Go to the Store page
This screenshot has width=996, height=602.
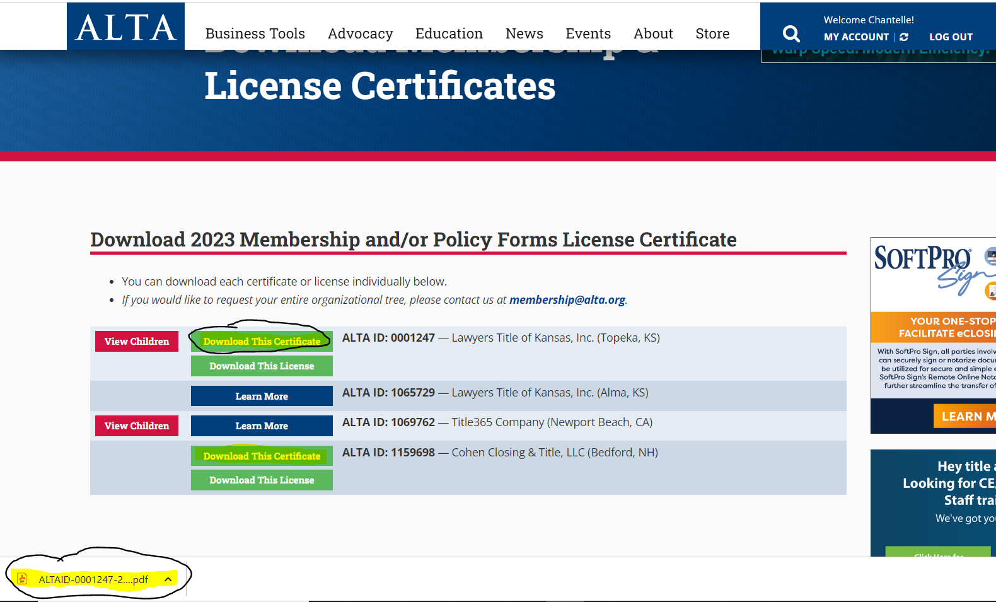pos(712,33)
